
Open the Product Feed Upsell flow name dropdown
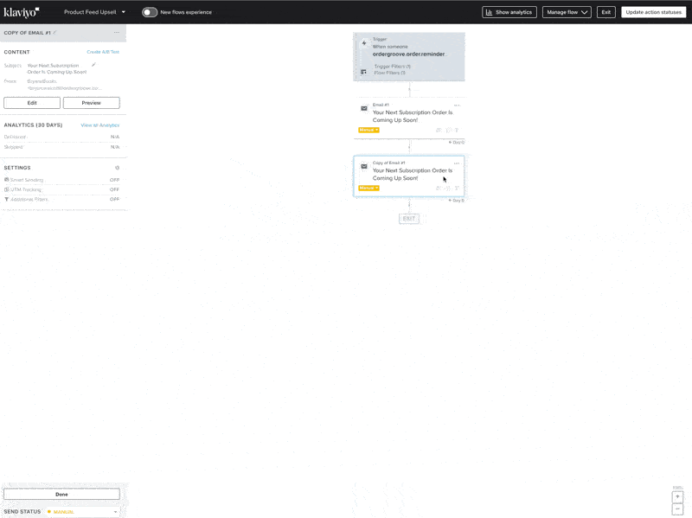pos(95,12)
